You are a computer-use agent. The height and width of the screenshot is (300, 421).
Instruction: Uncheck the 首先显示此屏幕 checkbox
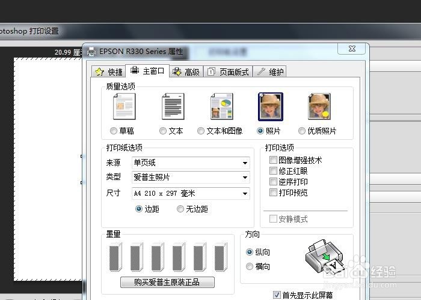pos(277,295)
